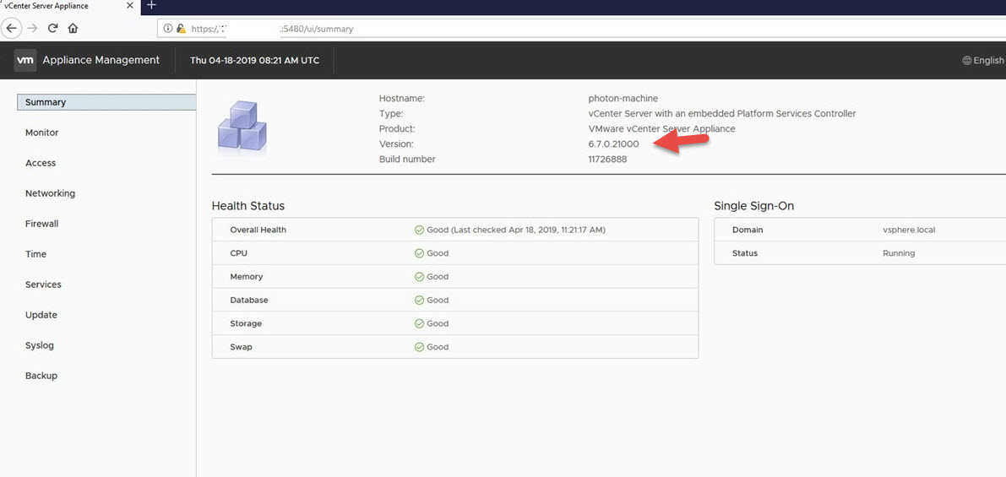Click the SSO status Running value
Image resolution: width=1006 pixels, height=477 pixels.
pyautogui.click(x=899, y=253)
